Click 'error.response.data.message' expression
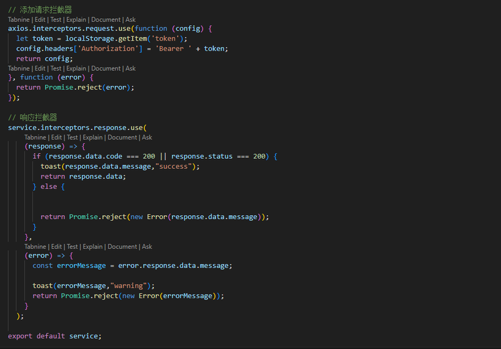This screenshot has width=501, height=349. 174,266
